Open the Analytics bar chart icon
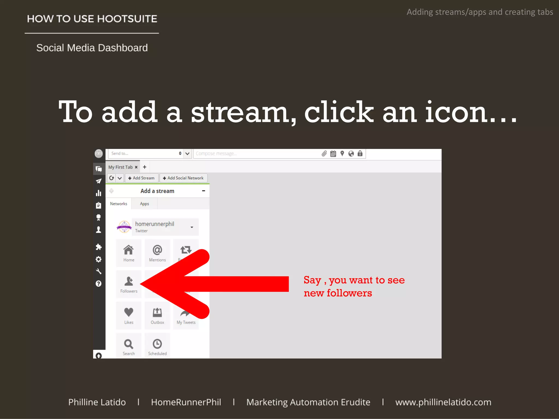This screenshot has height=419, width=559. (99, 193)
